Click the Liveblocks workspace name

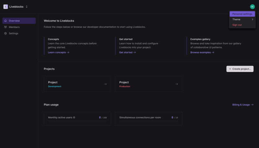click(x=17, y=7)
